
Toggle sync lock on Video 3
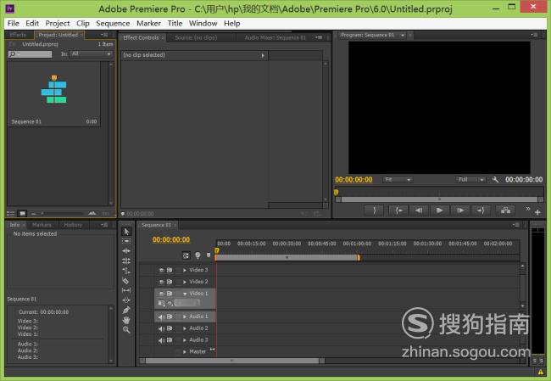coord(170,270)
